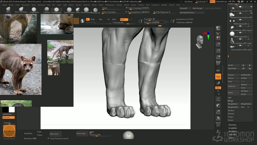The image size is (257, 145).
Task: Click the MergeDown button
Action: [233, 104]
